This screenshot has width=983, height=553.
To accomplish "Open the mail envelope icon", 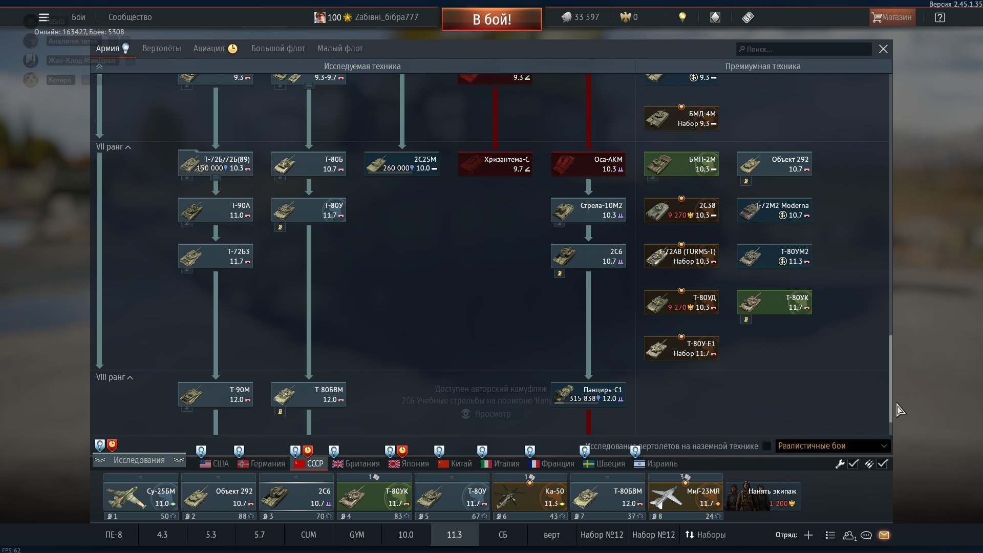I will click(x=884, y=535).
